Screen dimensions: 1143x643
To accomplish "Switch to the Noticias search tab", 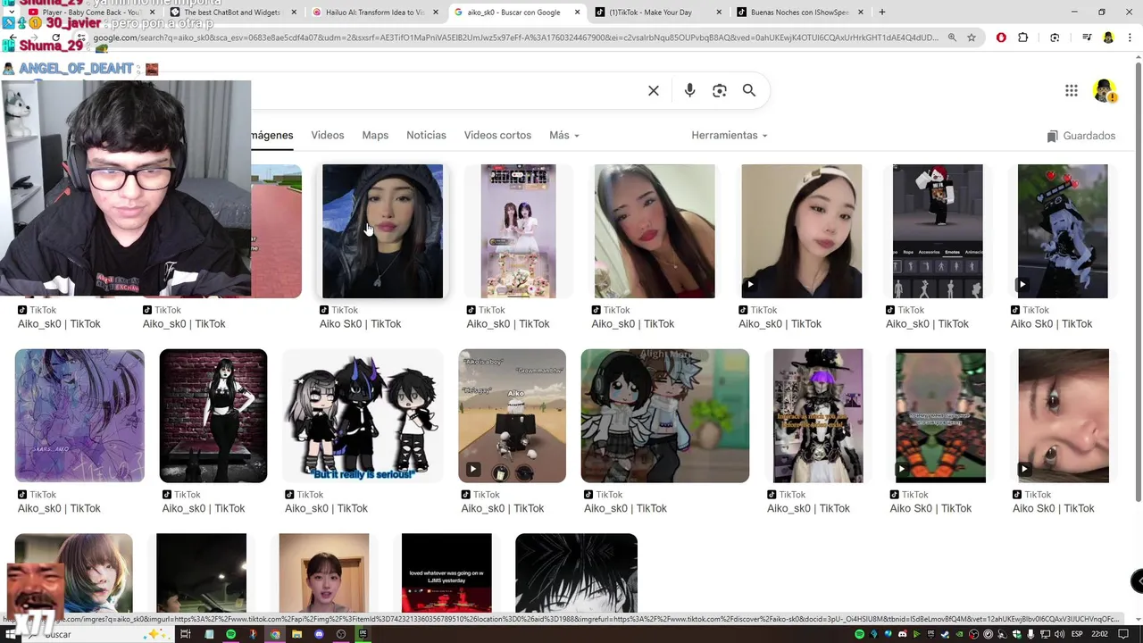I will coord(426,136).
